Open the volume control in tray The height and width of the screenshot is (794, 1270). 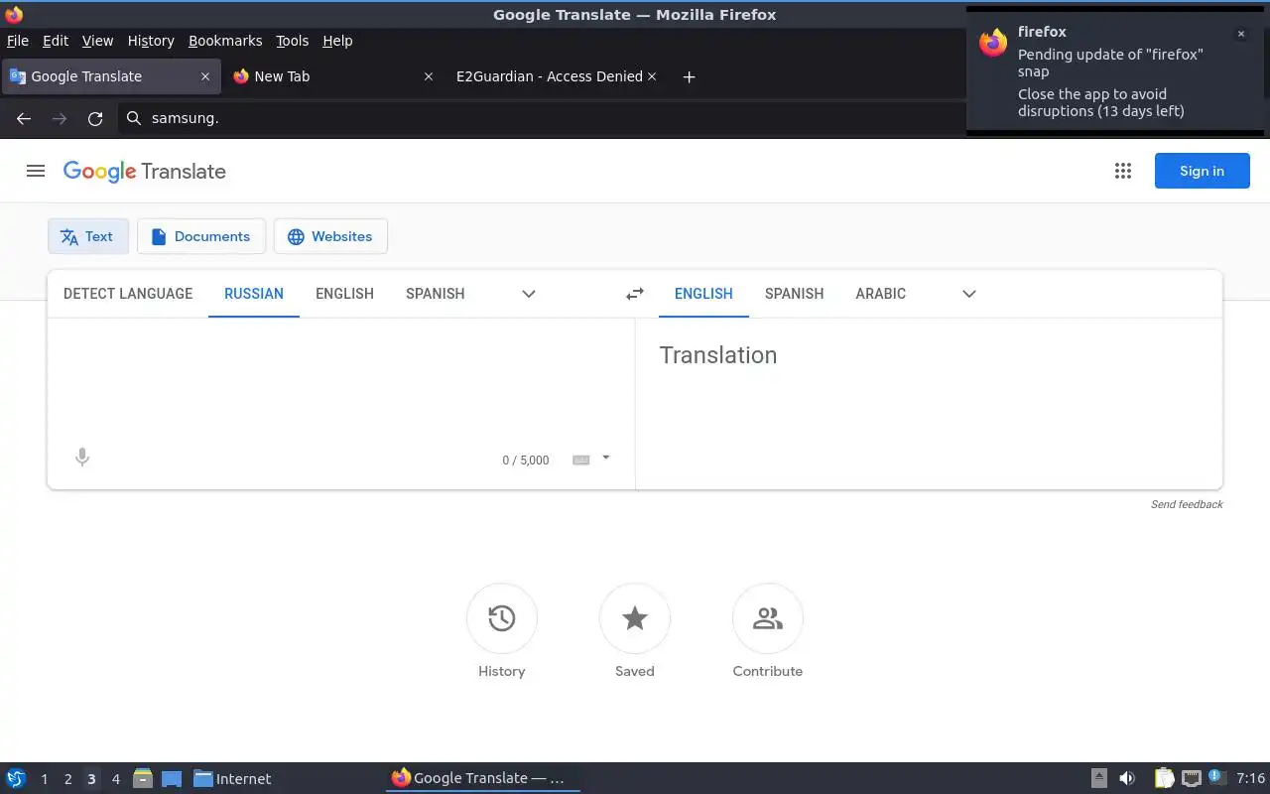pos(1126,778)
